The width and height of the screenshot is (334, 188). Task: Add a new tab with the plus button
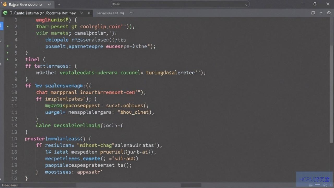tap(59, 4)
